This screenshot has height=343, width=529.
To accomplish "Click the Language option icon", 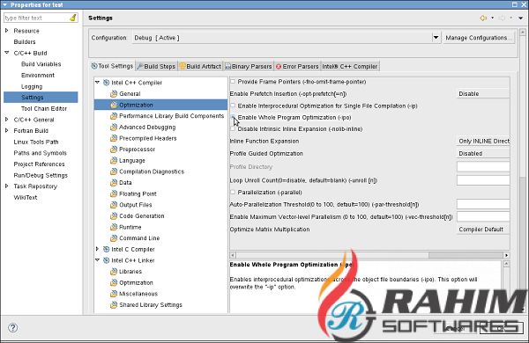I will (114, 160).
